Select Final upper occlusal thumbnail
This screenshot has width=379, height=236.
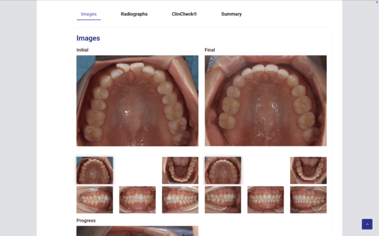(x=223, y=171)
